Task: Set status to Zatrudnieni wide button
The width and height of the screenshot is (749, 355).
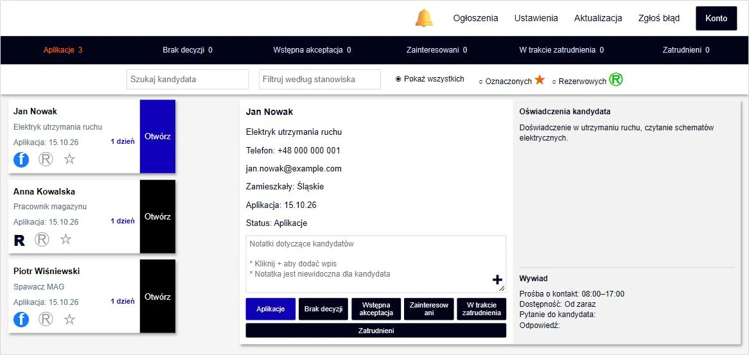Action: coord(376,330)
